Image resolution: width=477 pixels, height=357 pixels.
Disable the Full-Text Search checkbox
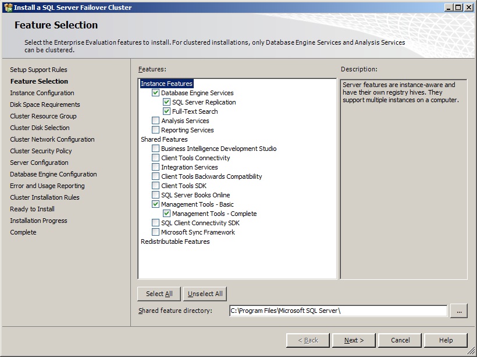(x=166, y=111)
